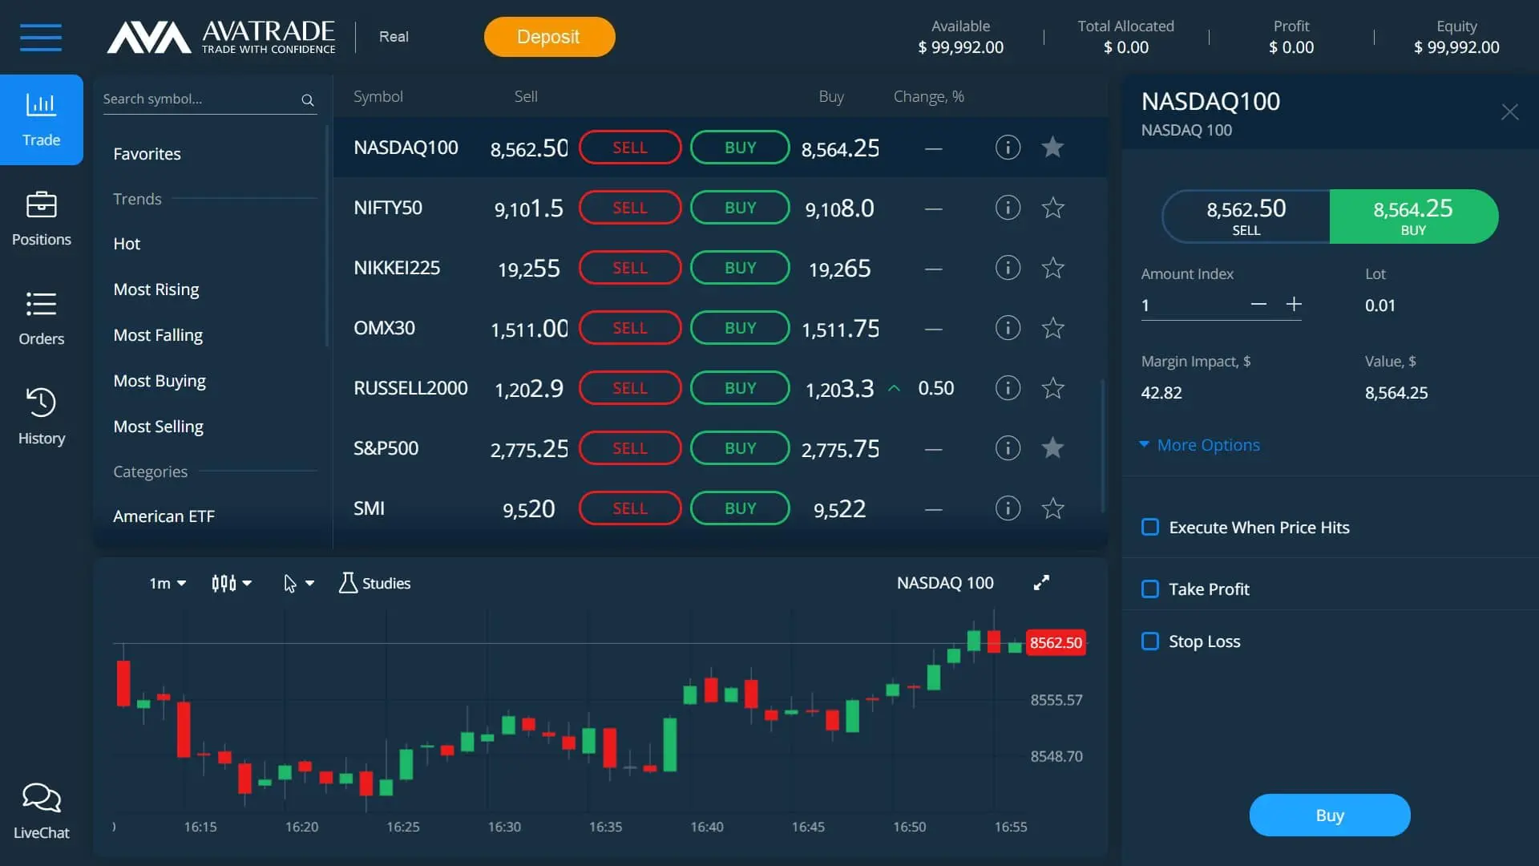Select Most Falling filter
This screenshot has height=866, width=1539.
point(158,335)
